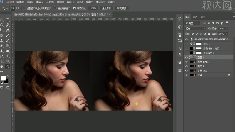Image resolution: width=235 pixels, height=132 pixels.
Task: Open the blending mode dropdown
Action: coord(195,28)
